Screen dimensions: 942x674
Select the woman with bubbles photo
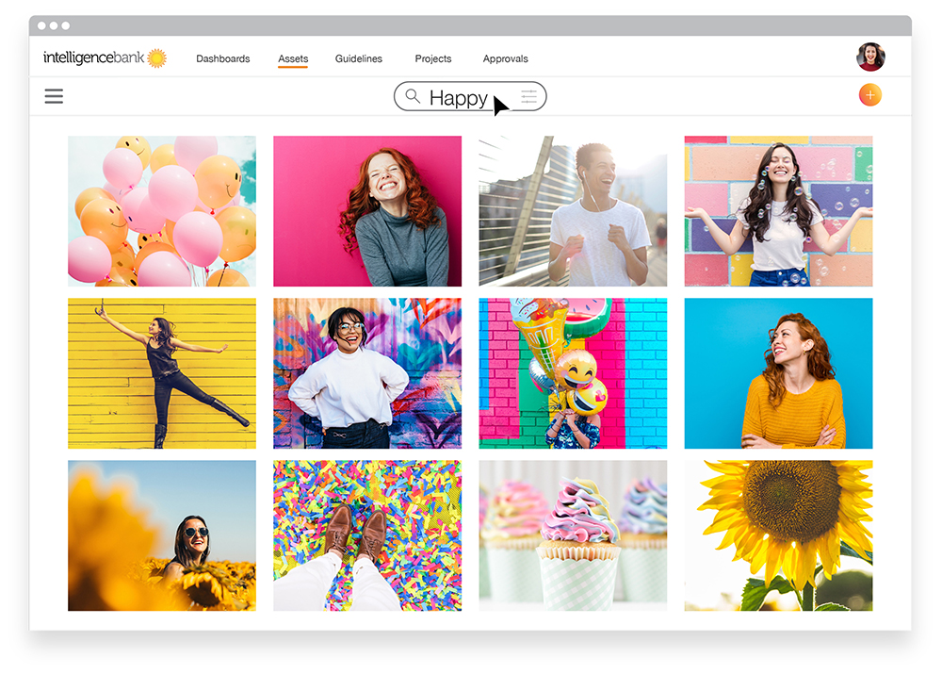click(779, 211)
